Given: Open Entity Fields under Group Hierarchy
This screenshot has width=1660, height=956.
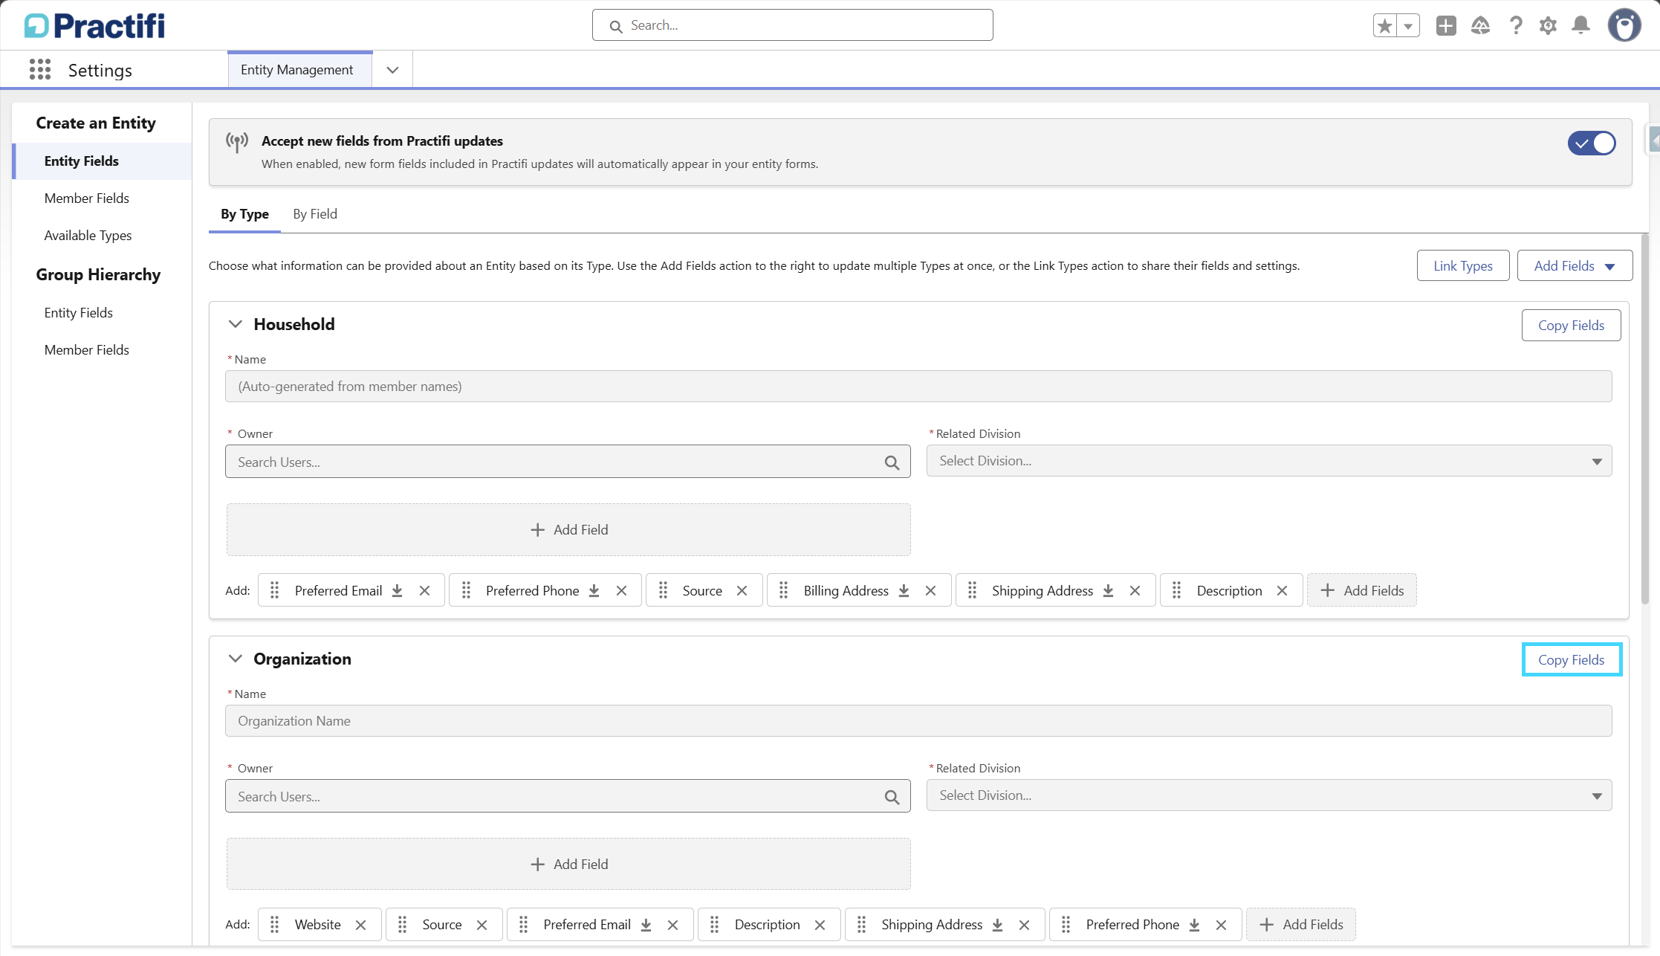Looking at the screenshot, I should [79, 313].
